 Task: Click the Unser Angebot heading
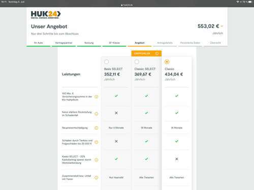[49, 26]
